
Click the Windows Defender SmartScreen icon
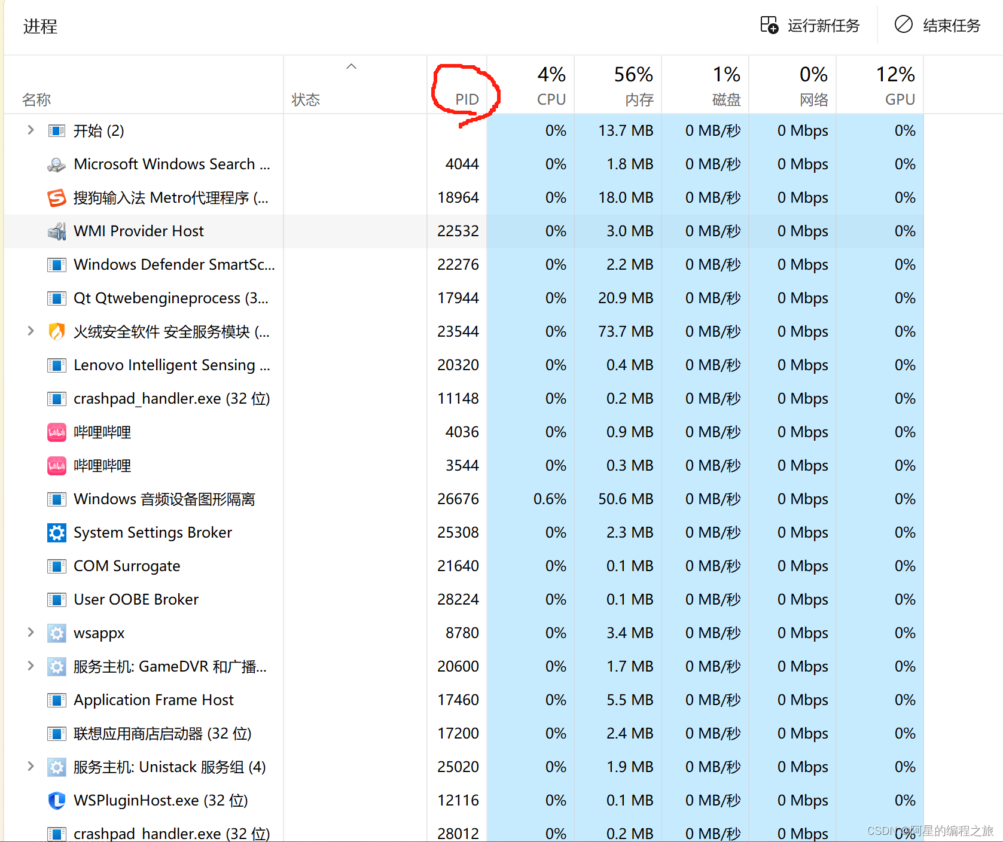coord(56,265)
